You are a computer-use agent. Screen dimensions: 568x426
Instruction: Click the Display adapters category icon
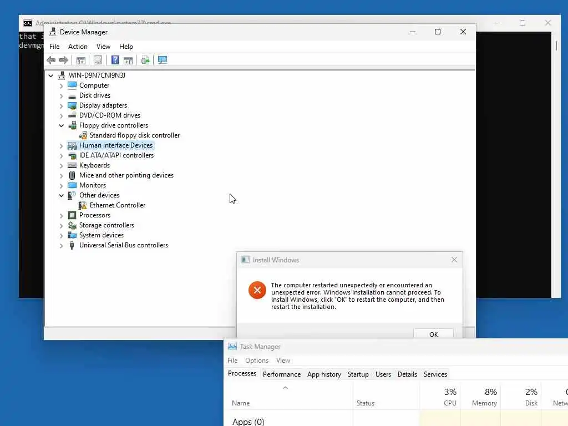coord(72,105)
